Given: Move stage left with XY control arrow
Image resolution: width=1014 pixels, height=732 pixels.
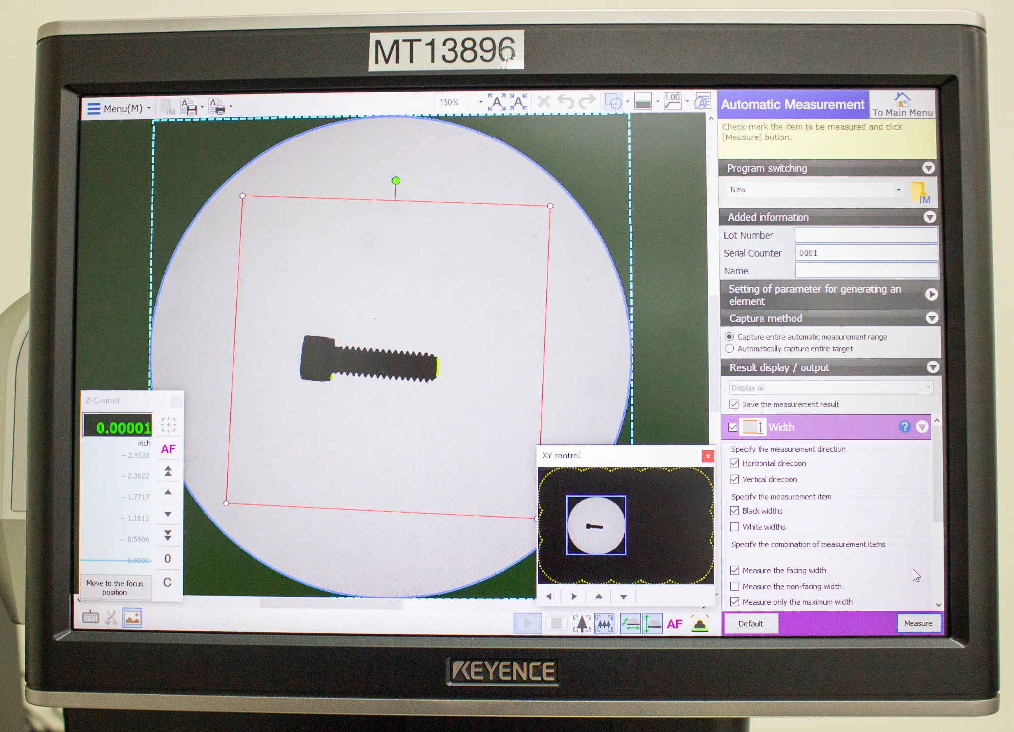Looking at the screenshot, I should [x=549, y=597].
